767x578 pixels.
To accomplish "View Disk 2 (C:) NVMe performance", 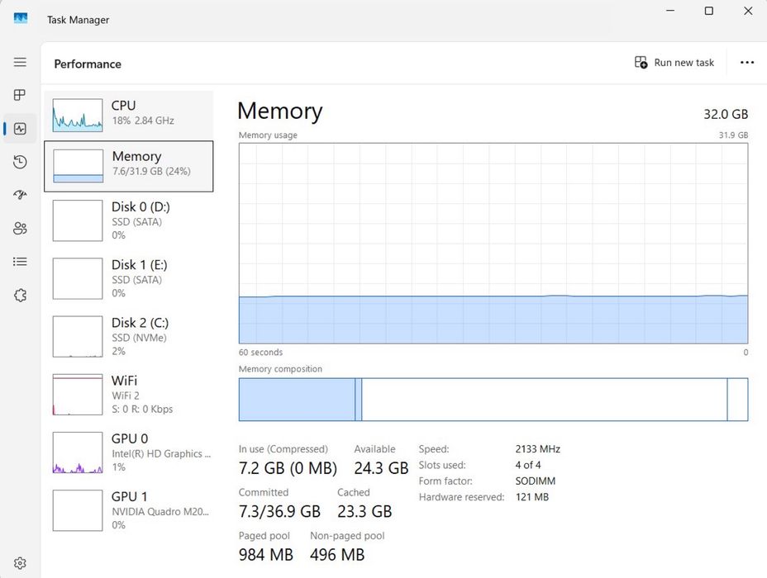I will [x=128, y=336].
